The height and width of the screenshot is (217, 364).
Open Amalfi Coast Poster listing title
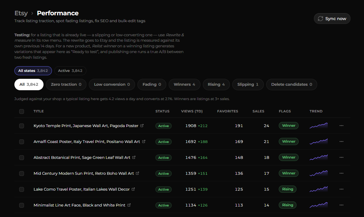[x=87, y=141]
